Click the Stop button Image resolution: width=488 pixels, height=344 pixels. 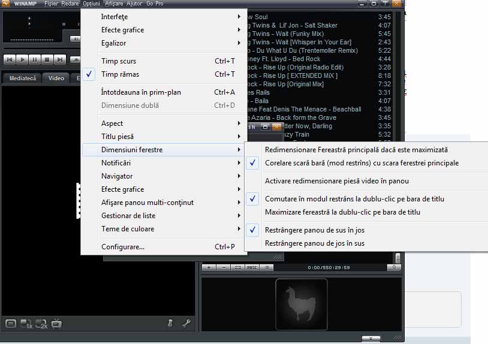[x=47, y=59]
